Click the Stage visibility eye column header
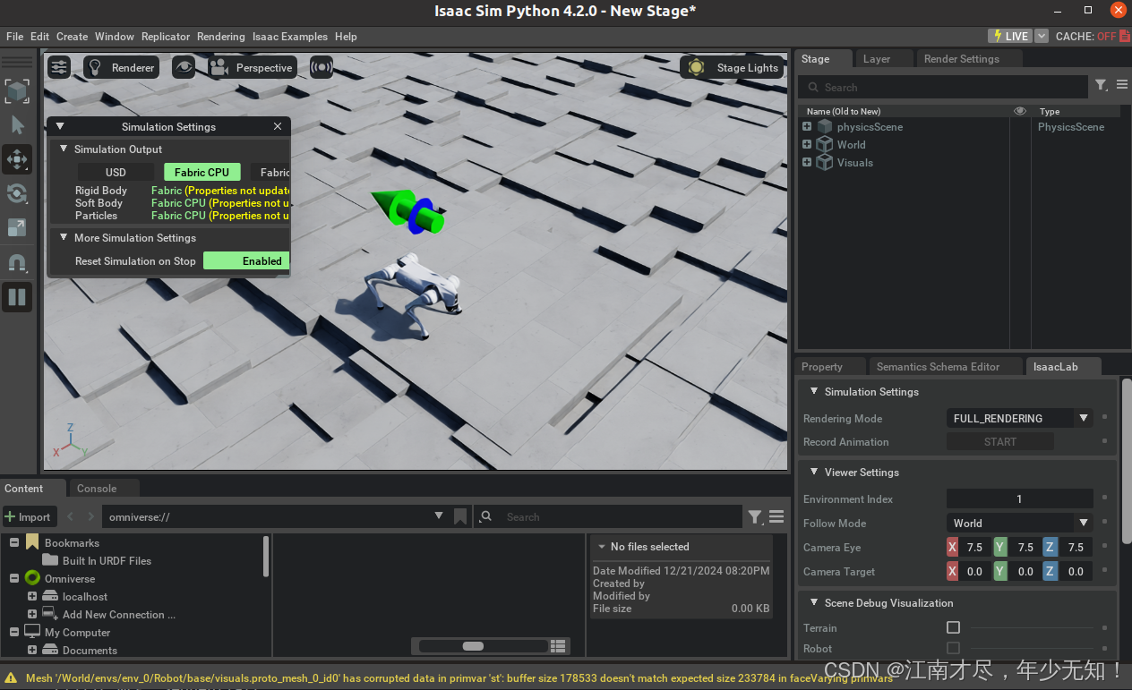This screenshot has height=690, width=1132. point(1019,111)
